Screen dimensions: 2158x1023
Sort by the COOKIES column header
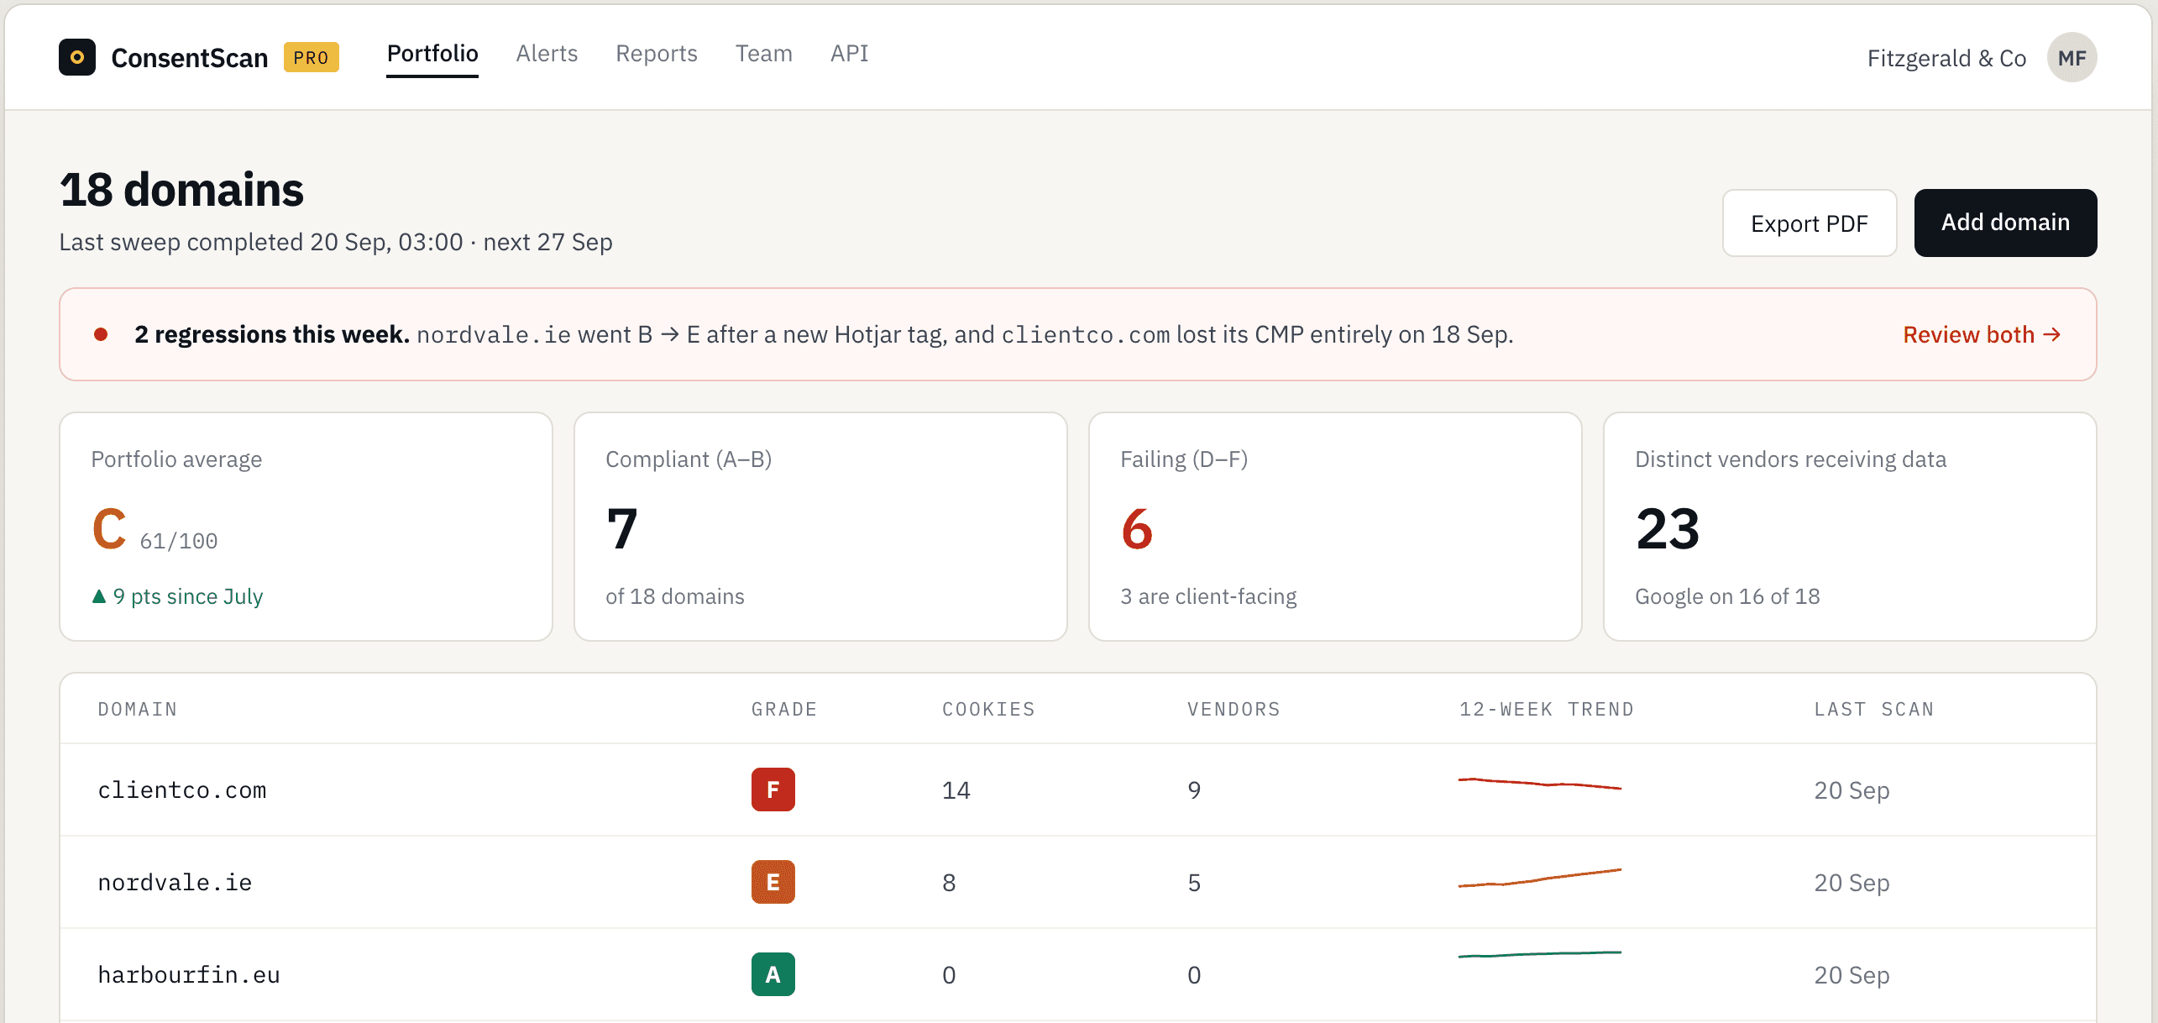point(988,709)
